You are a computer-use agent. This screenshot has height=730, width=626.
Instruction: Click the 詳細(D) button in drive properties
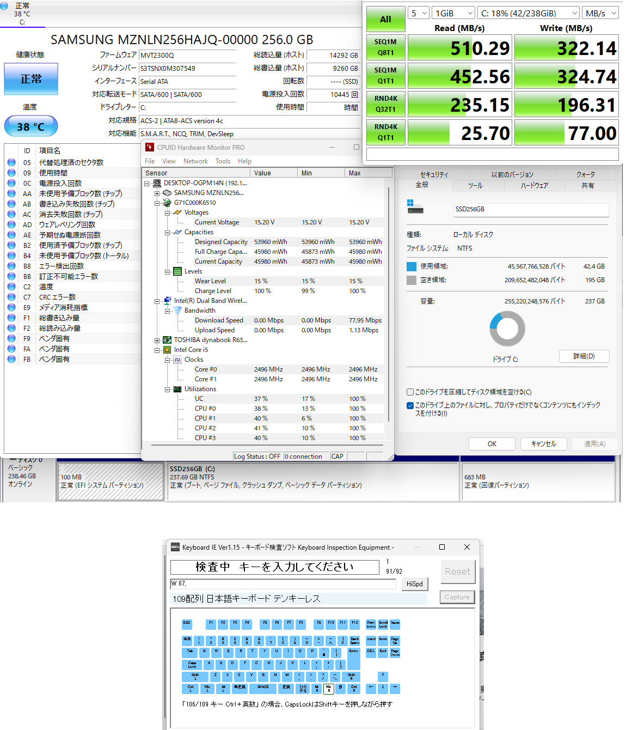coord(584,356)
